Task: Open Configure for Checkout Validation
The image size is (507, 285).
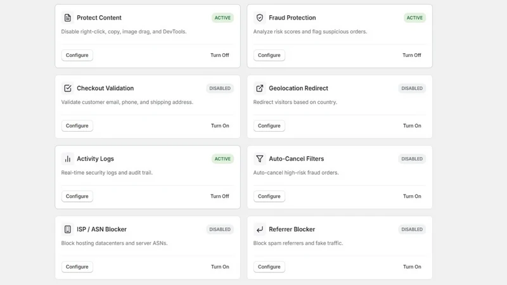Action: [x=77, y=125]
